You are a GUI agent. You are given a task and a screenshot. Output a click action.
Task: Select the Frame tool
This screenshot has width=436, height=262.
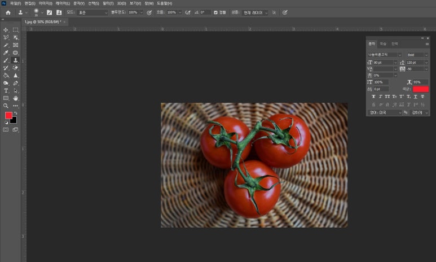[16, 45]
